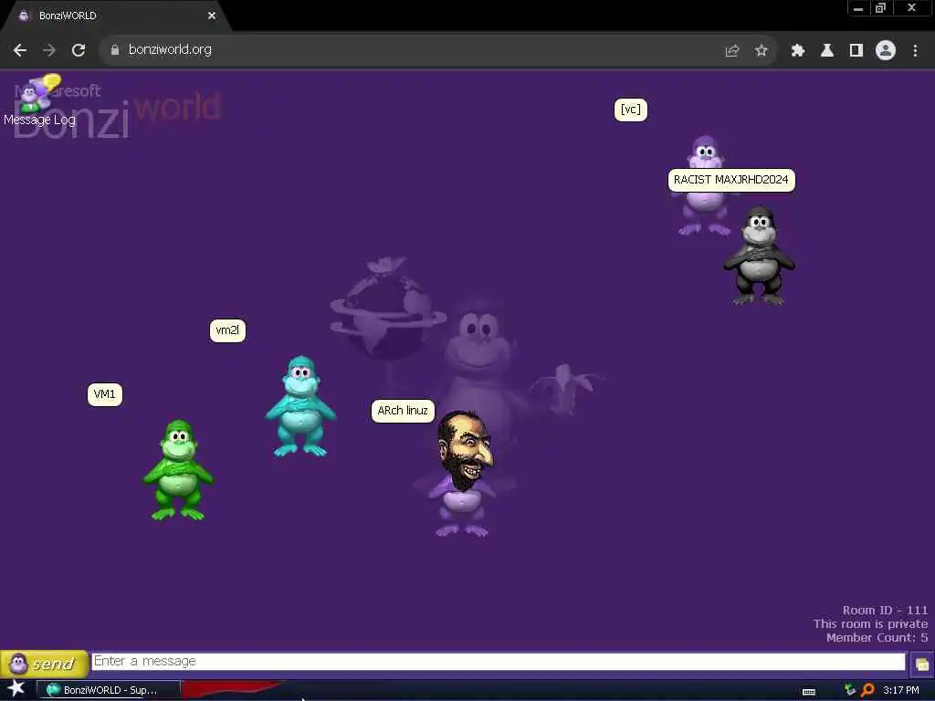Image resolution: width=935 pixels, height=701 pixels.
Task: Click the yellow icon beside message field
Action: (x=922, y=664)
